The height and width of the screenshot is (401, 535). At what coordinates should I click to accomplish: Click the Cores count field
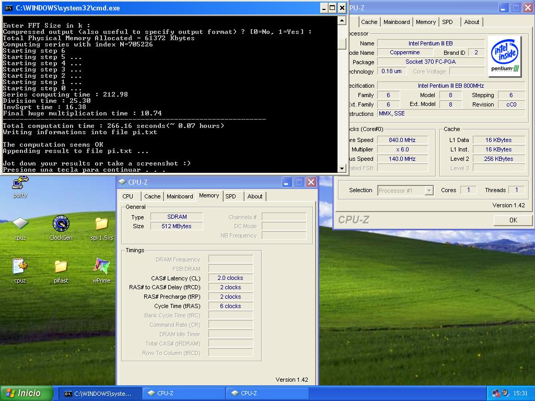click(469, 190)
